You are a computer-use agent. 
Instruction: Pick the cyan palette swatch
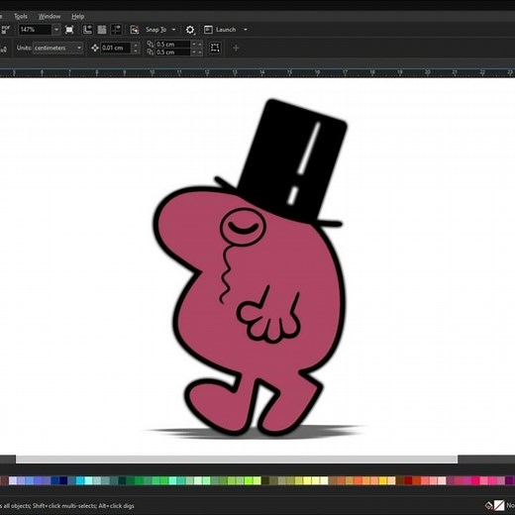click(80, 480)
